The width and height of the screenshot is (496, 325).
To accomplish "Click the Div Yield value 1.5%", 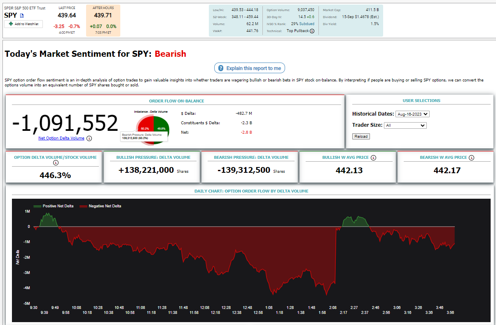I will coord(374,24).
